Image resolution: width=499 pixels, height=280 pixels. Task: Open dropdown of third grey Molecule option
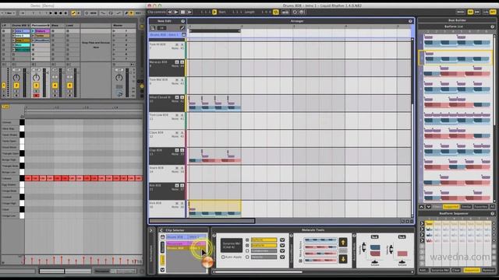pyautogui.click(x=282, y=251)
